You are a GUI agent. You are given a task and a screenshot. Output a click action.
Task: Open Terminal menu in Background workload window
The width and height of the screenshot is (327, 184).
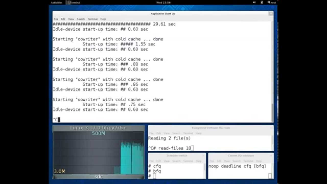point(188,133)
